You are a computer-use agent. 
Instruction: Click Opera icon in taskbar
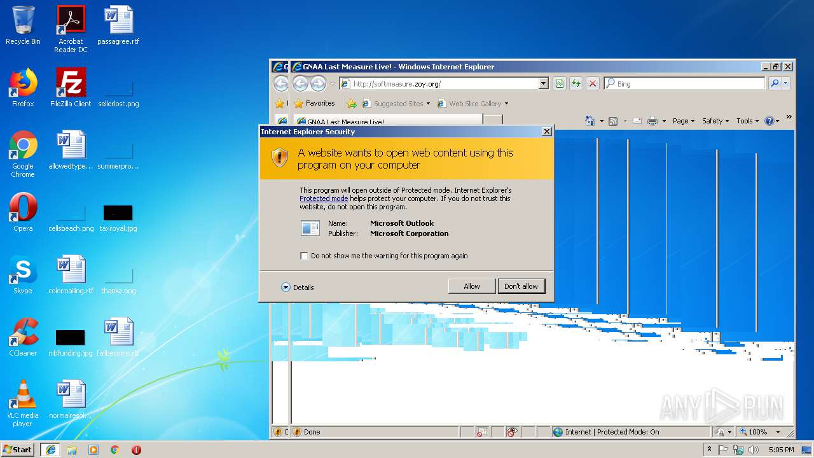[136, 450]
